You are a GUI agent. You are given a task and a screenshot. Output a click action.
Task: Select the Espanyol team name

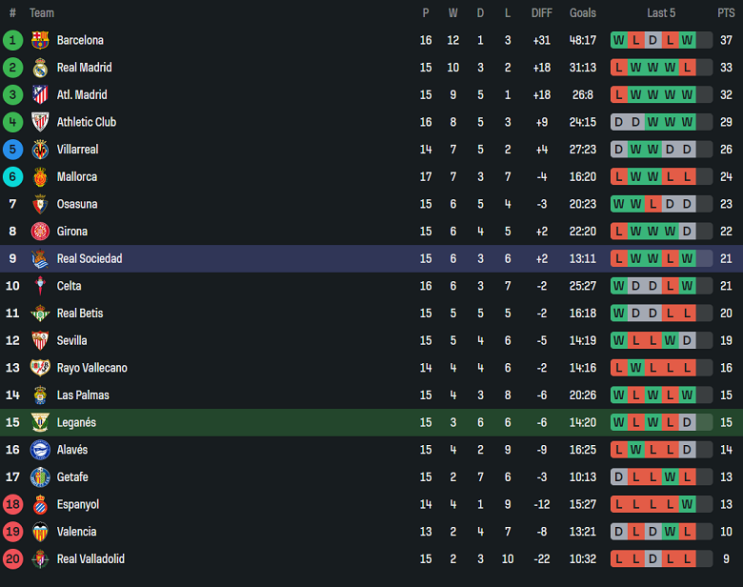pos(78,504)
